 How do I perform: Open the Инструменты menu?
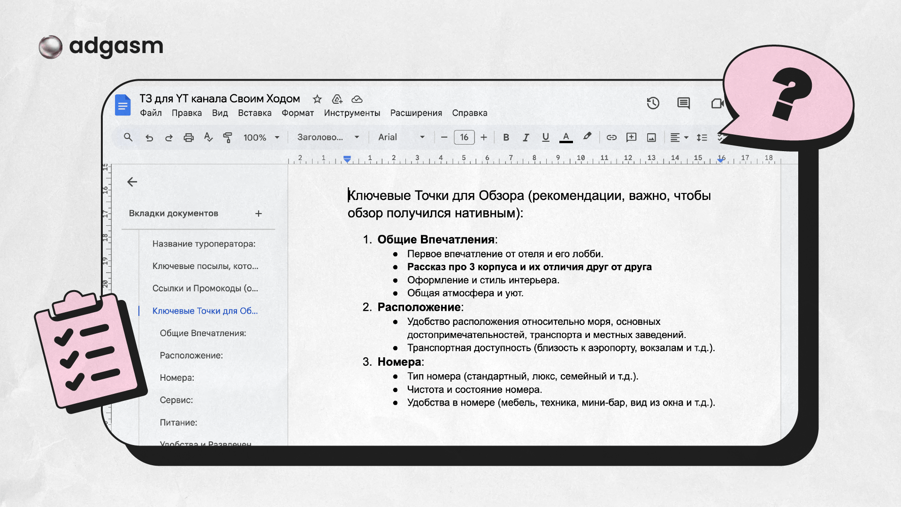tap(351, 113)
